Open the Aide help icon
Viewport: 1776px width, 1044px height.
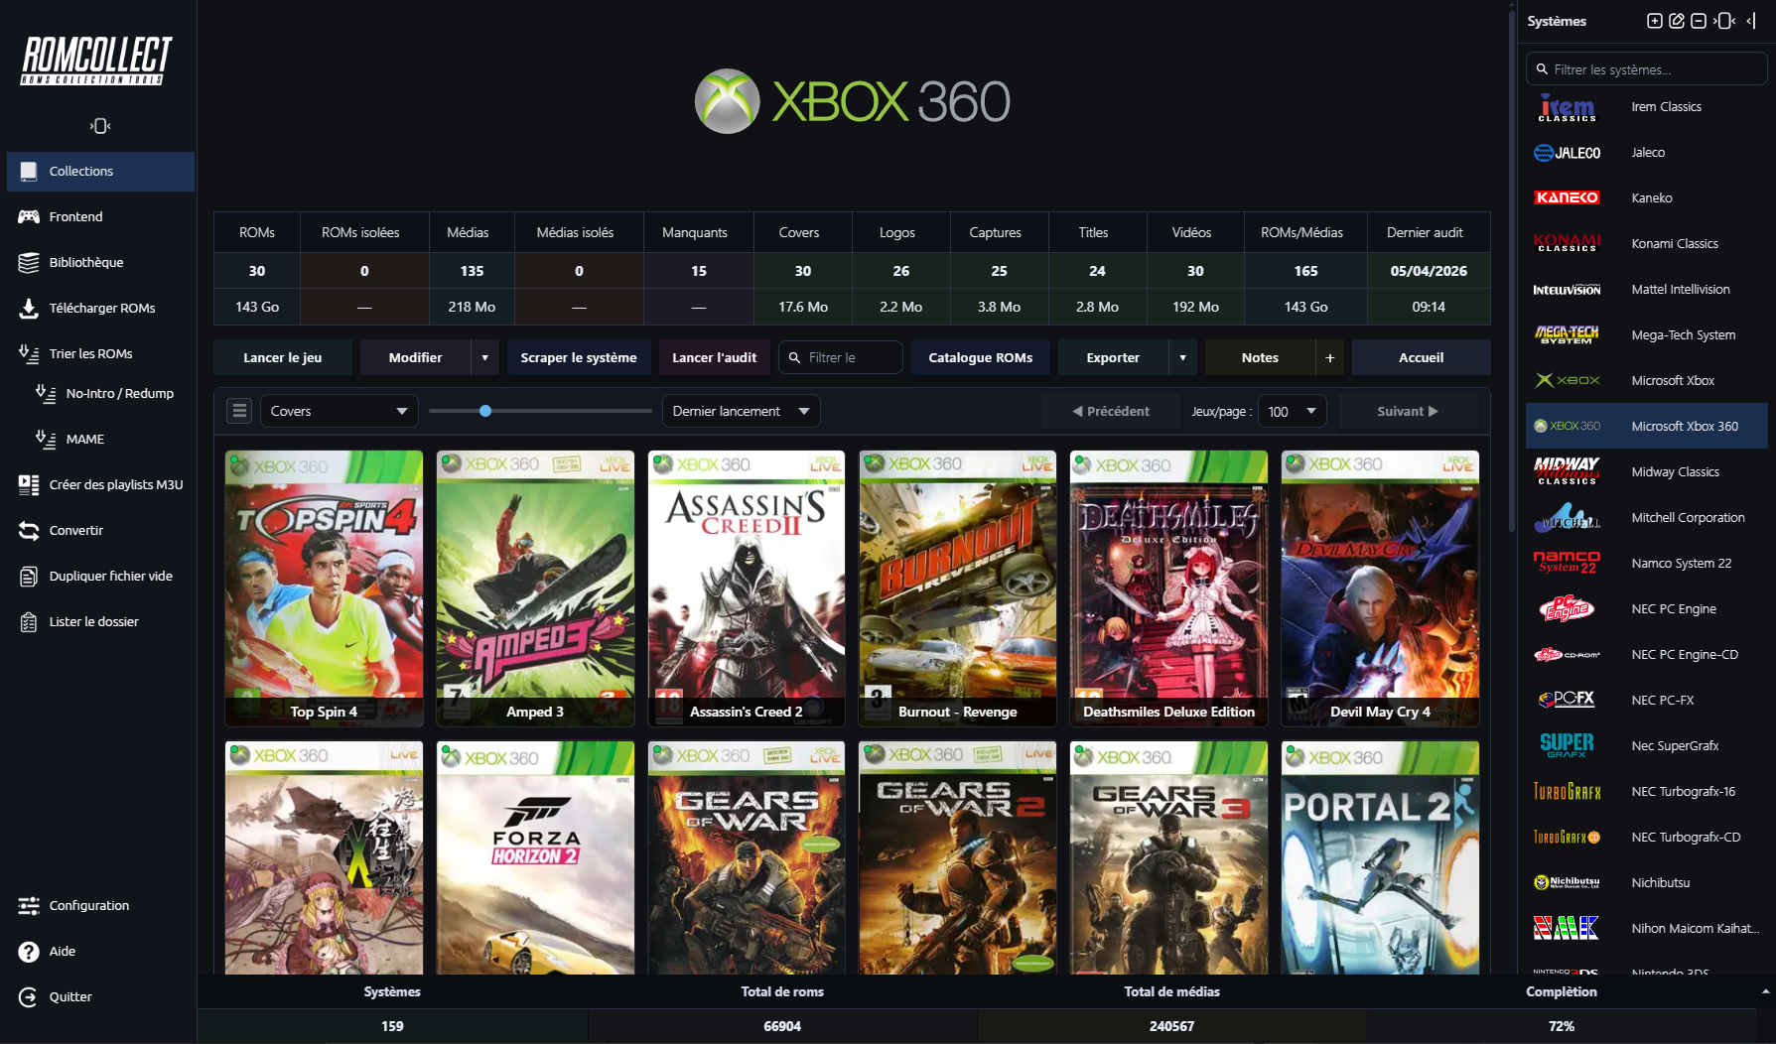click(29, 951)
